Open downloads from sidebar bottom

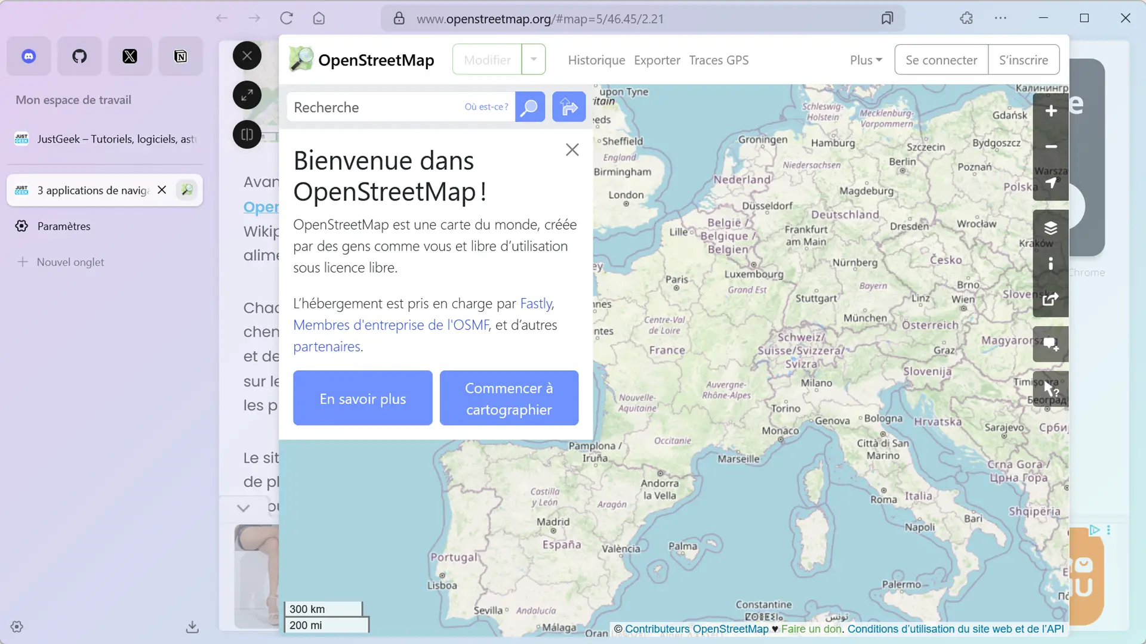click(x=192, y=627)
